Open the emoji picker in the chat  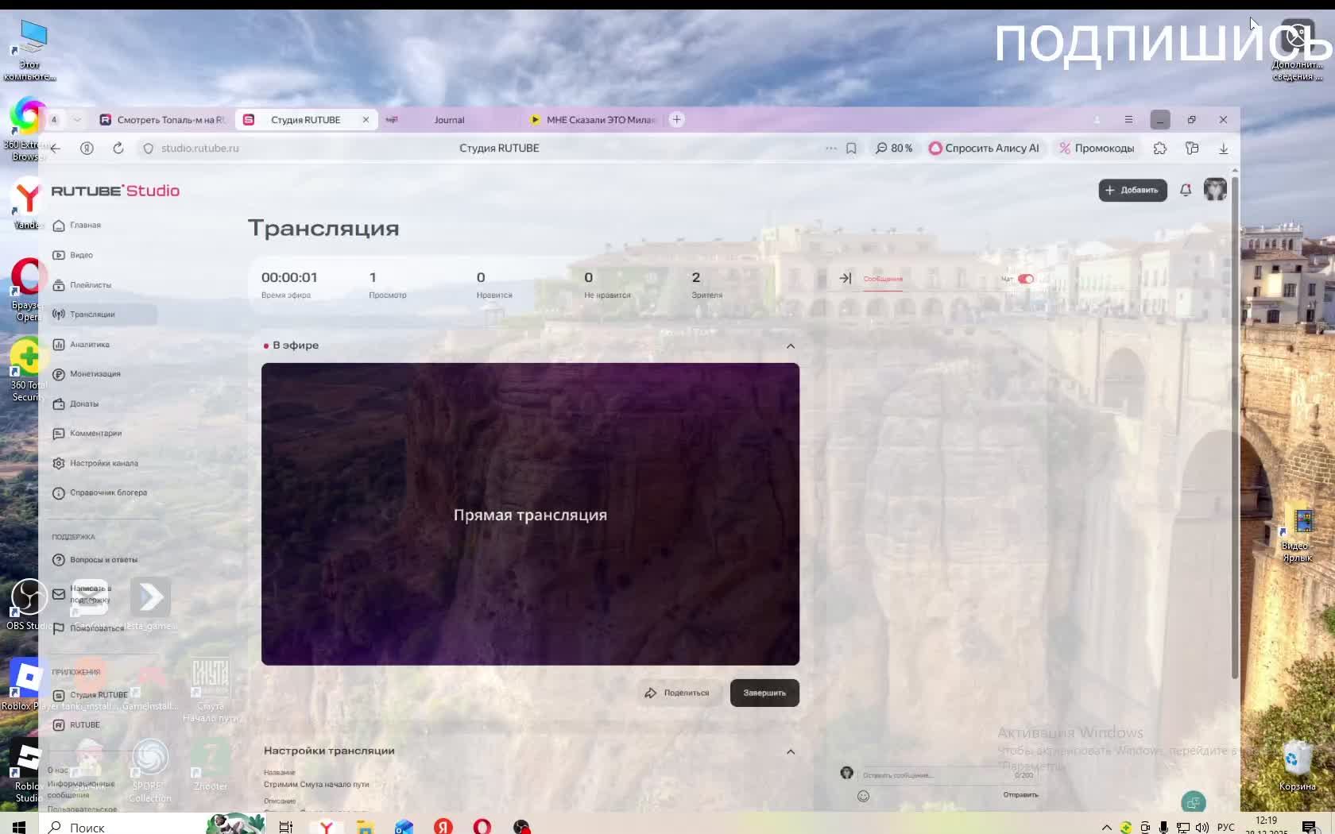(864, 796)
